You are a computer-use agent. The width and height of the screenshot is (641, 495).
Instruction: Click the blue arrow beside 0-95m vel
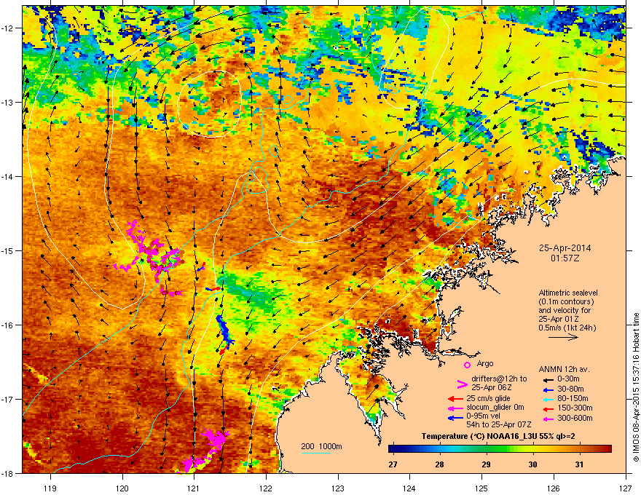(455, 417)
